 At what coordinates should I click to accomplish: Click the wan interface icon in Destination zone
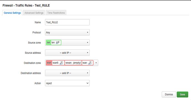[x=90, y=63]
